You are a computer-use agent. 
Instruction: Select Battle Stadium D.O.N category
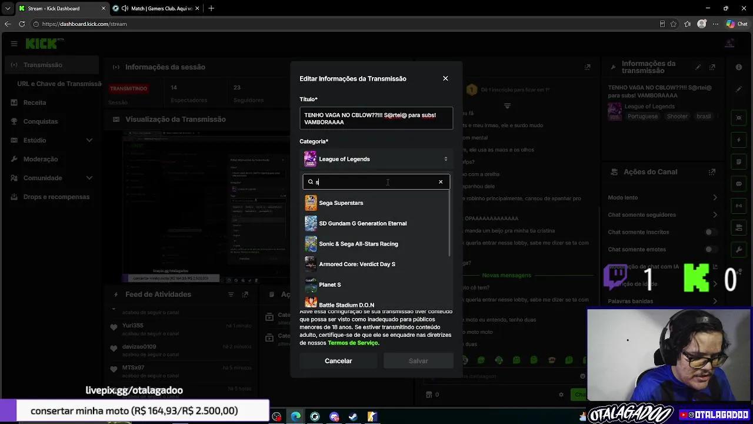click(x=375, y=303)
